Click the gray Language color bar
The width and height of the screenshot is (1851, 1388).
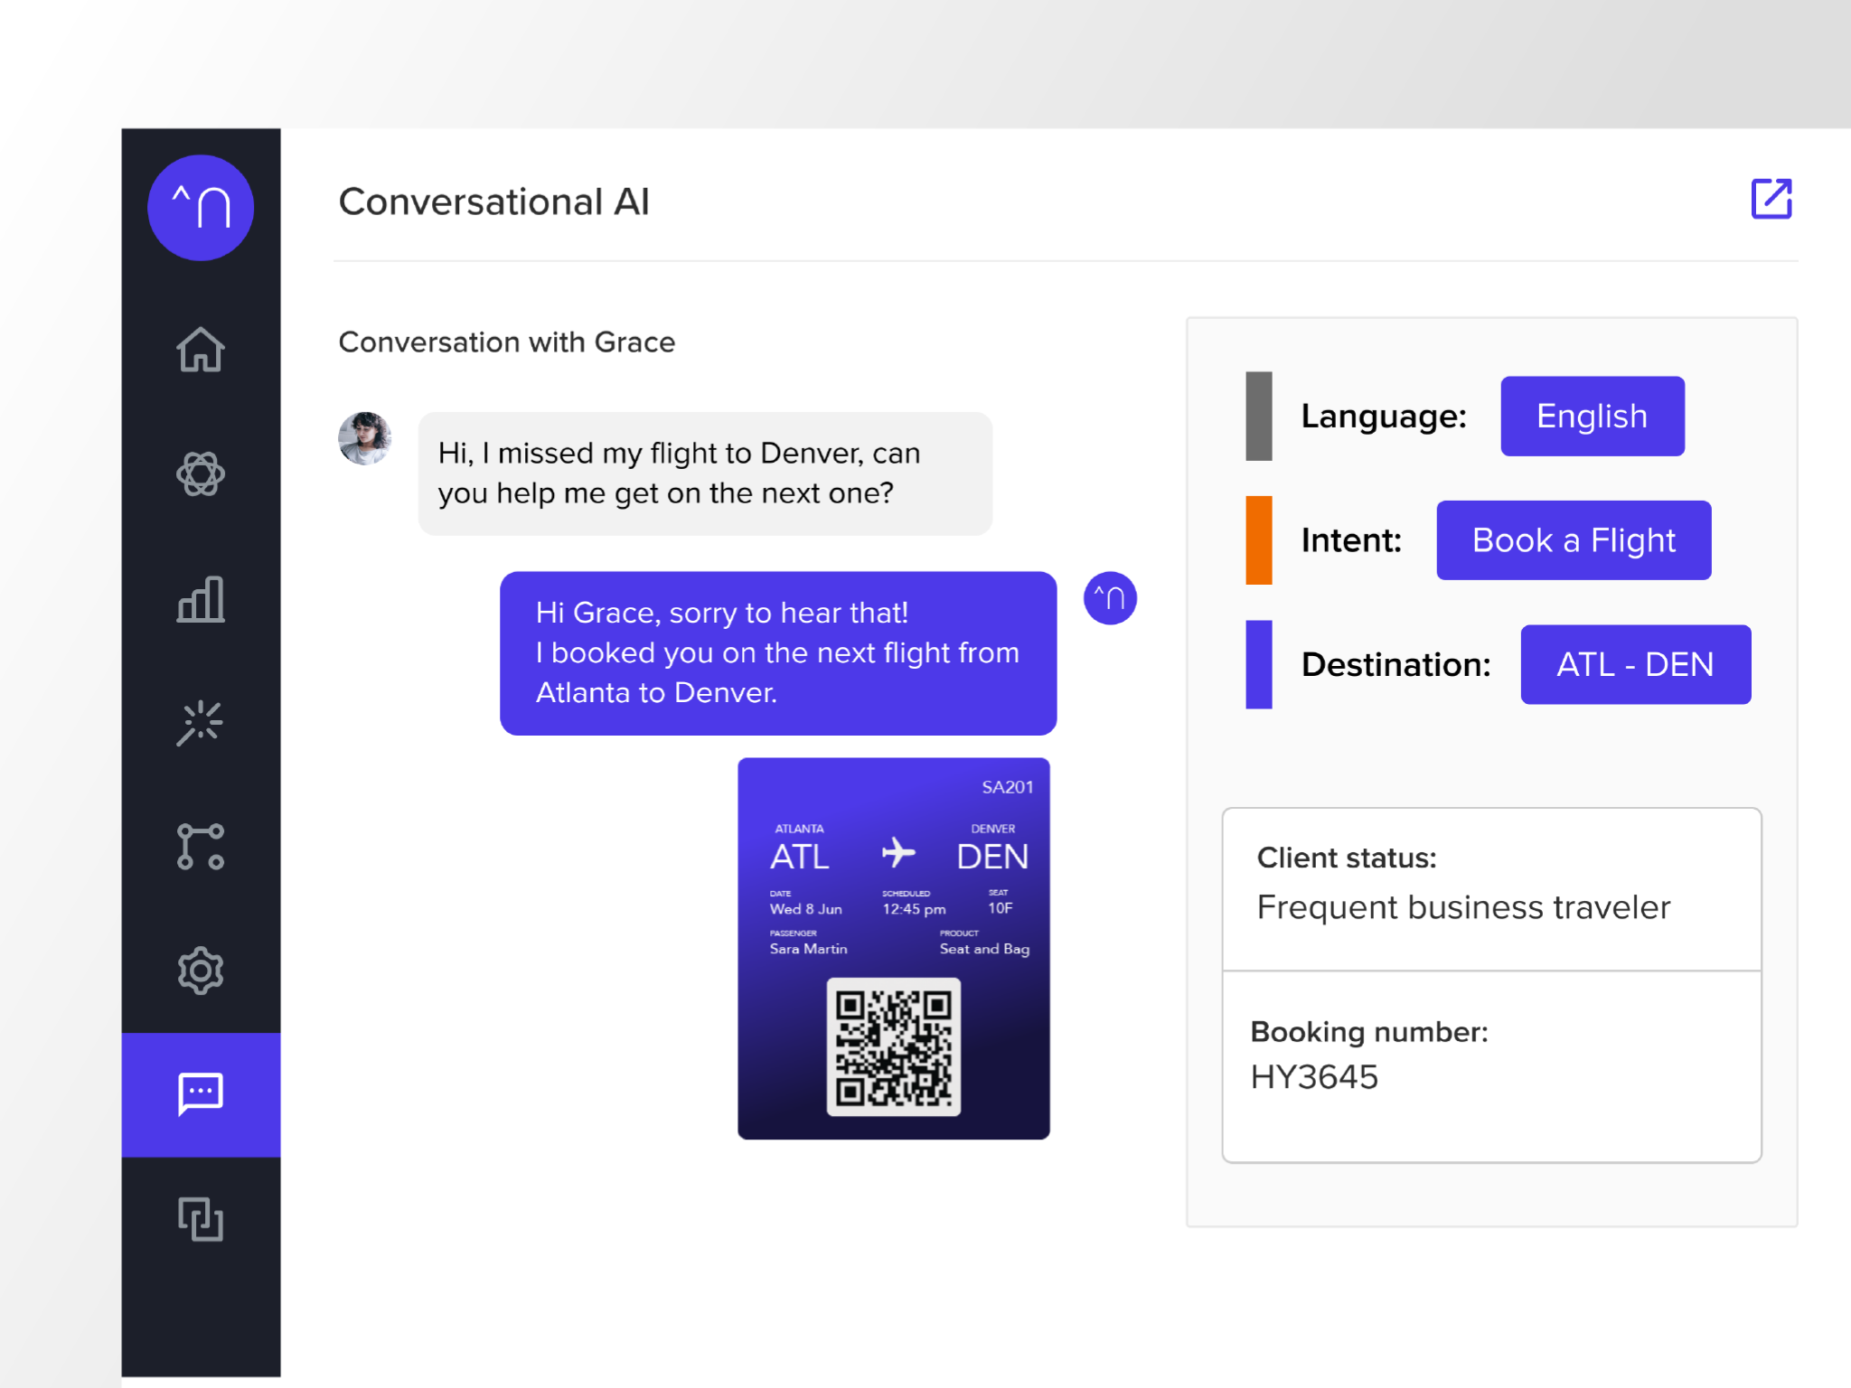pos(1258,417)
